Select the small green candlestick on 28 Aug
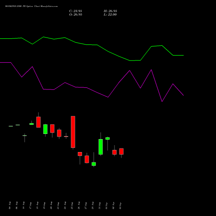This screenshot has height=216, width=216. [94, 164]
